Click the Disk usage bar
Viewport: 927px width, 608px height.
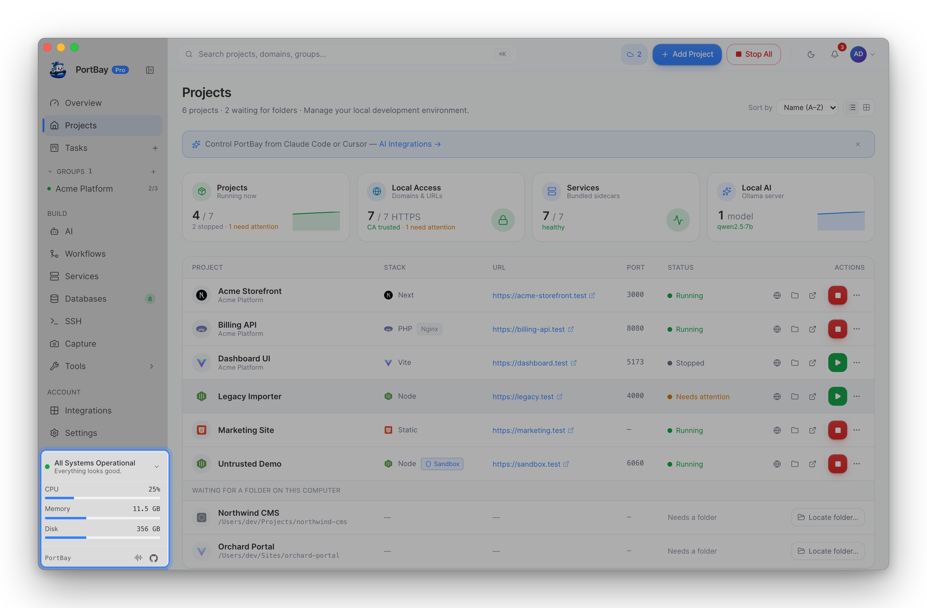pos(103,538)
